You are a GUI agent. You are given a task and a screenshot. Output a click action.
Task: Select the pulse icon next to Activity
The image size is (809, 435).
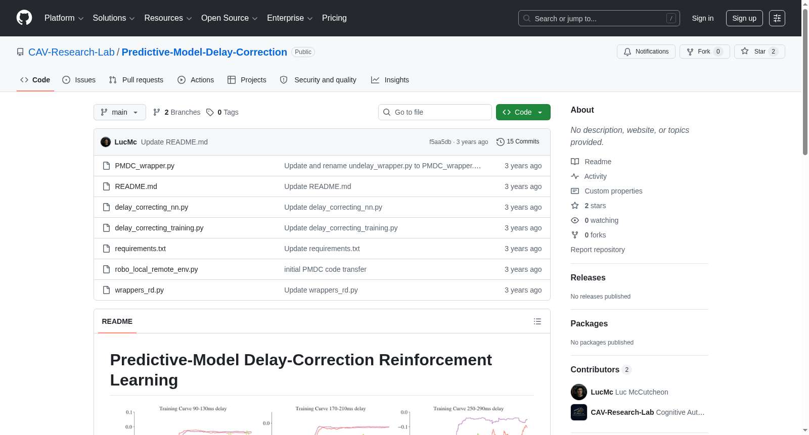pyautogui.click(x=575, y=176)
